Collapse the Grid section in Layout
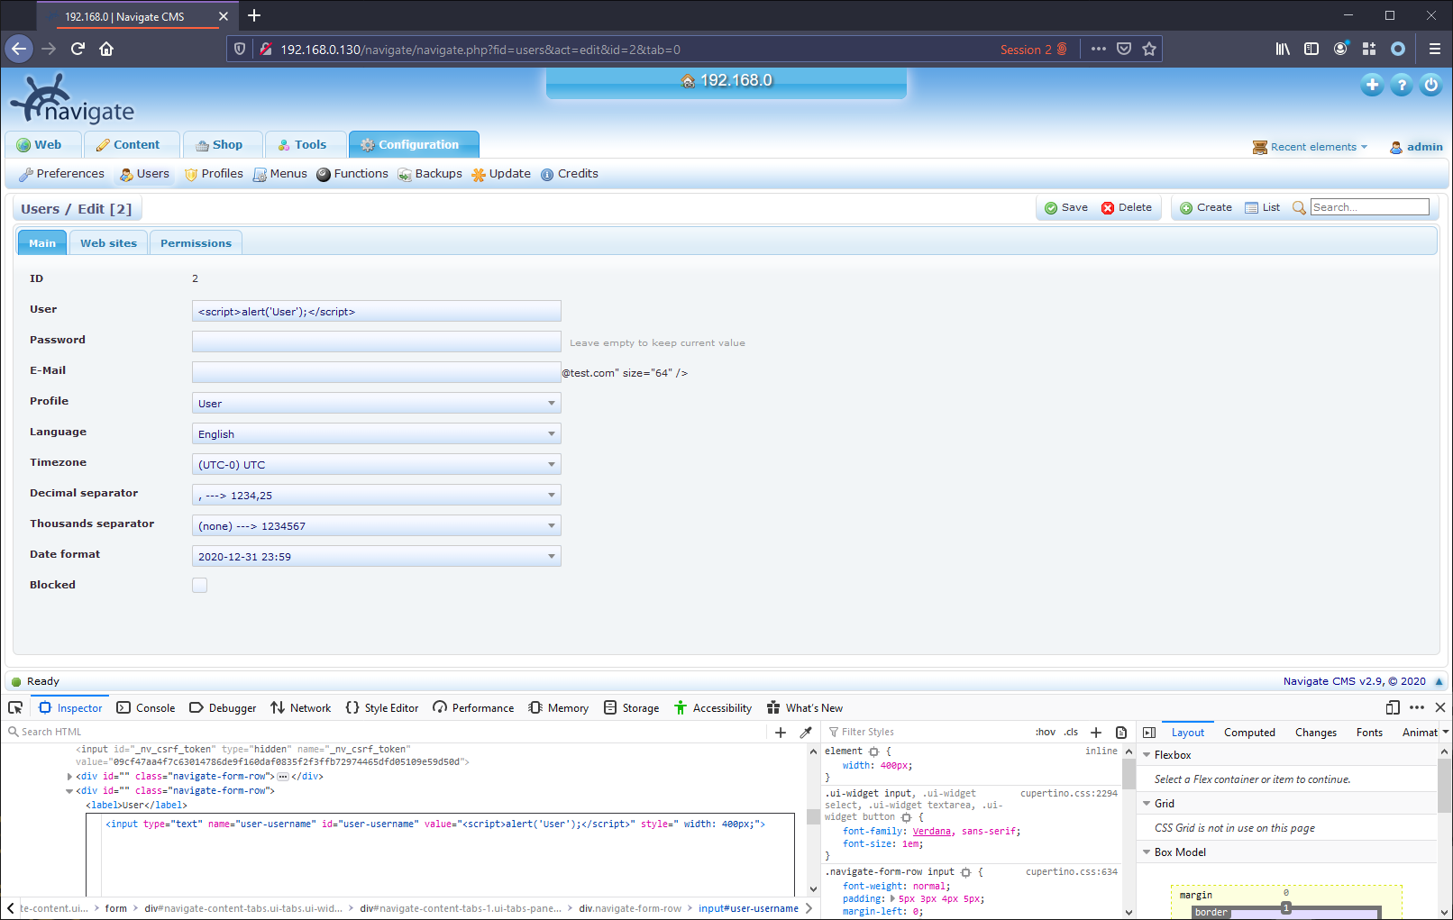The height and width of the screenshot is (920, 1453). coord(1147,804)
